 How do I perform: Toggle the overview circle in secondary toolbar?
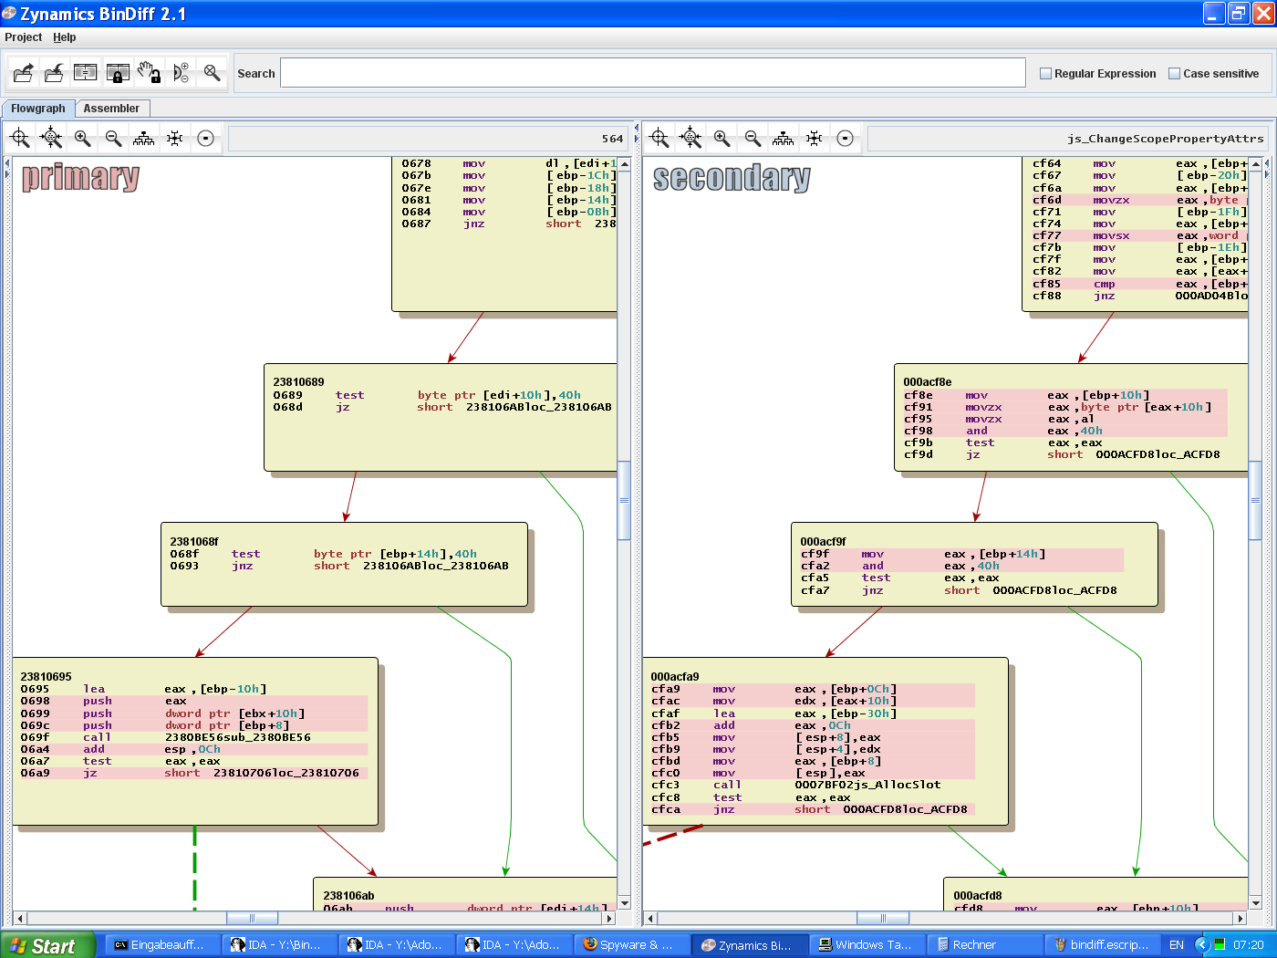point(846,137)
